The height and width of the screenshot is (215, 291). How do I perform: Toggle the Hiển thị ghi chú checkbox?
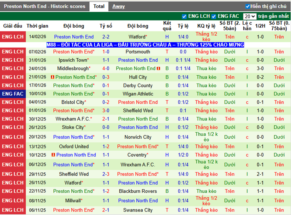[x=247, y=7]
